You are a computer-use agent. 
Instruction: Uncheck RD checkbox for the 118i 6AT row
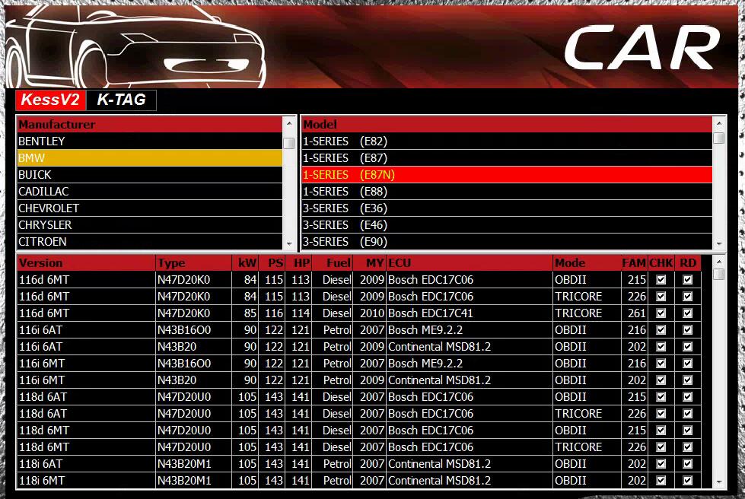688,464
